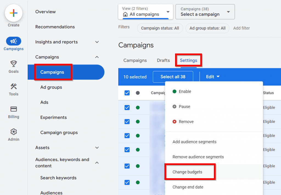Uncheck the fourth campaign row checkbox
The image size is (281, 195).
127,150
